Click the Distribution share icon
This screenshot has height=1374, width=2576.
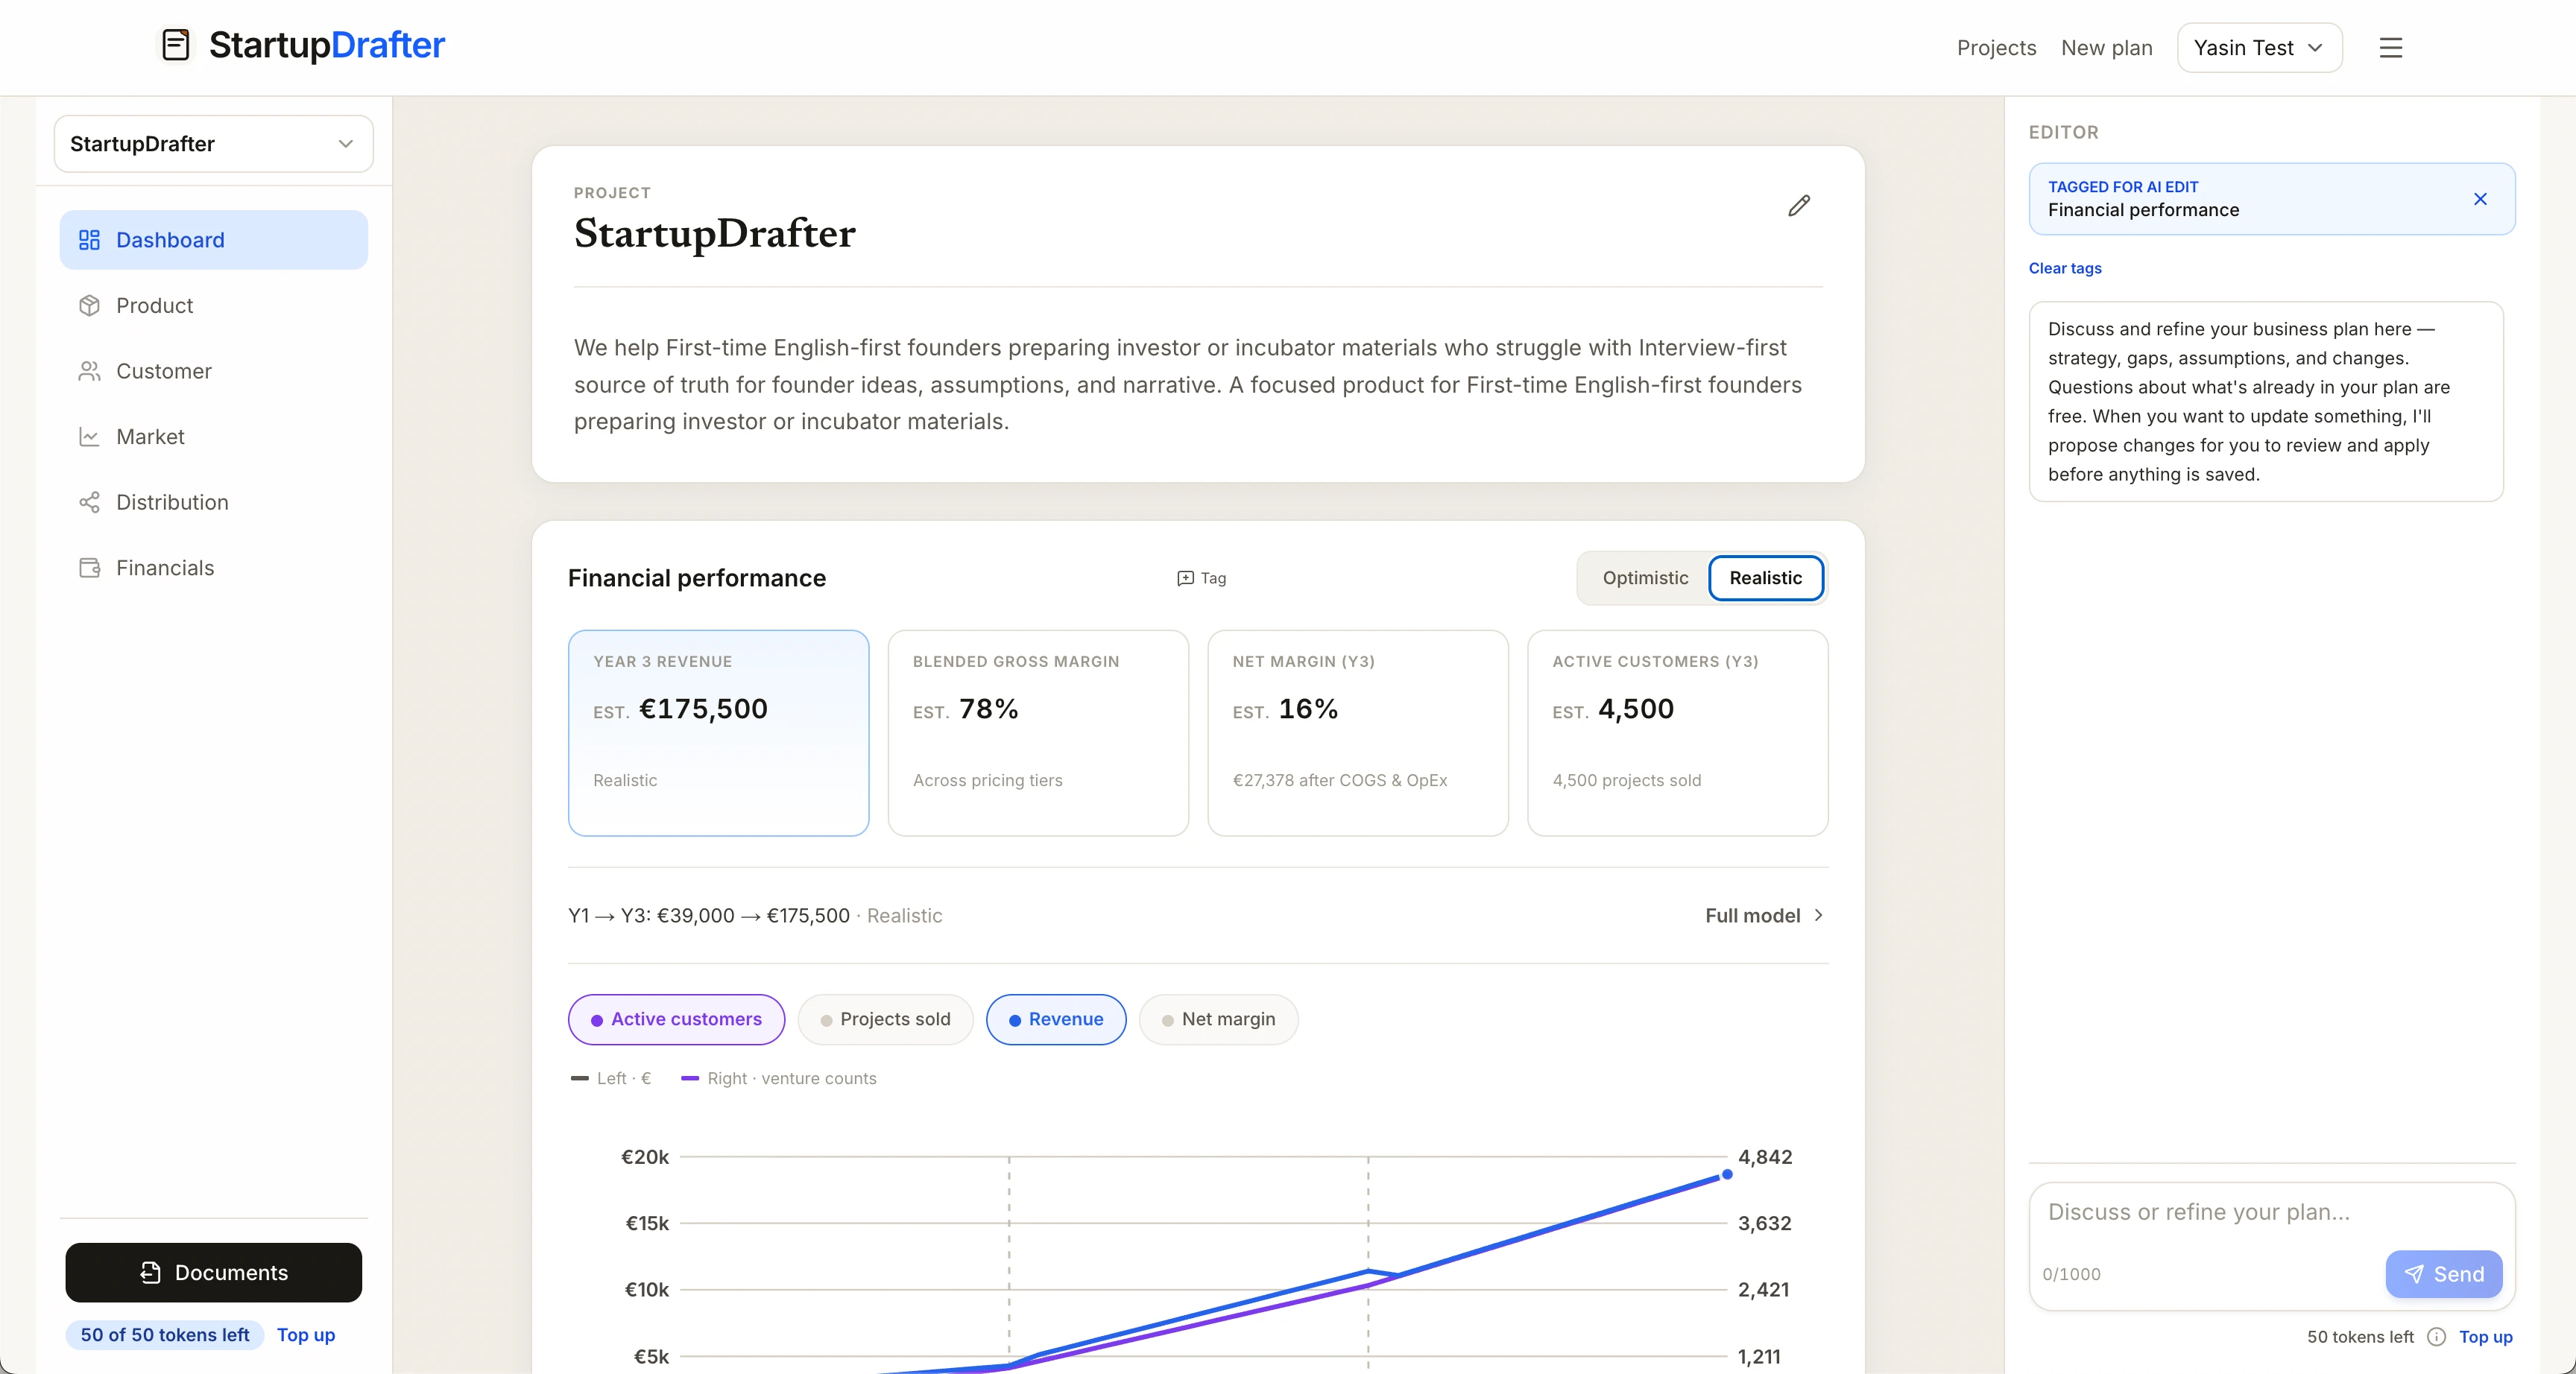(x=89, y=502)
